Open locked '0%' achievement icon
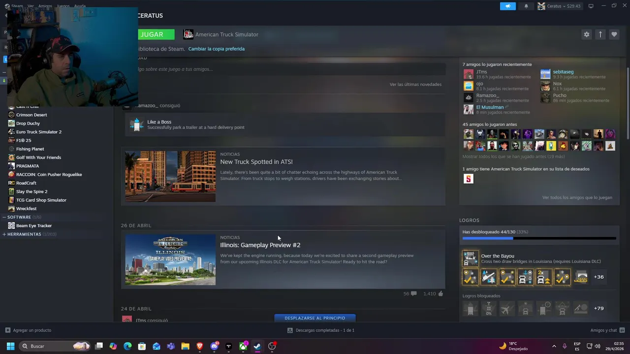The height and width of the screenshot is (354, 630). [489, 308]
